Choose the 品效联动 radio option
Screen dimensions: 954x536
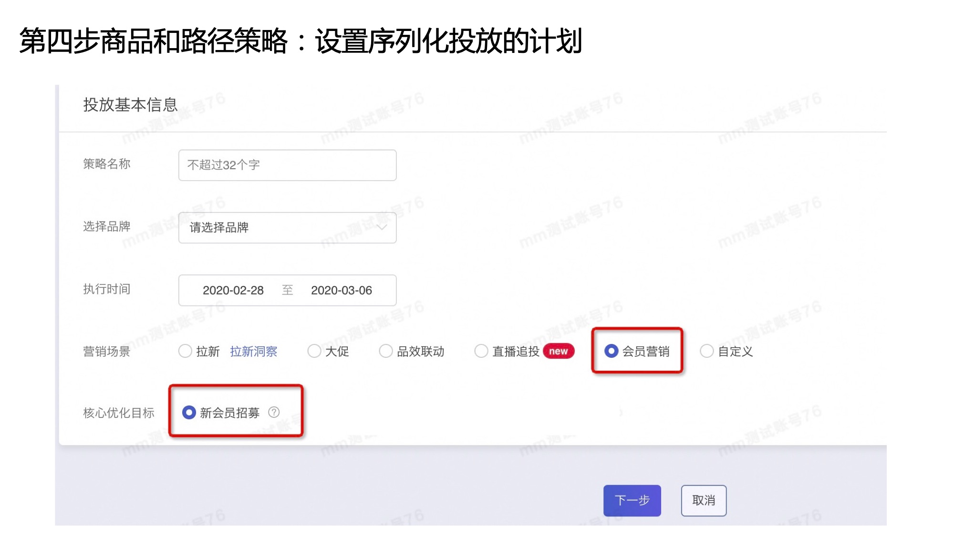385,351
